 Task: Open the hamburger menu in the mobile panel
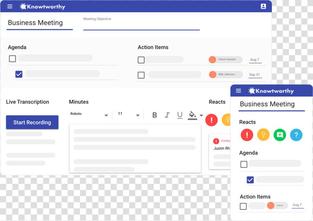point(238,91)
